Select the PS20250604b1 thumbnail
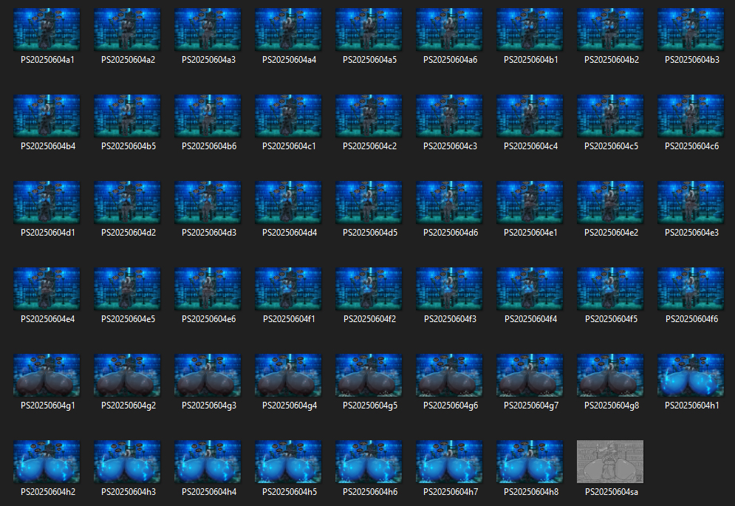The width and height of the screenshot is (735, 506). (530, 29)
